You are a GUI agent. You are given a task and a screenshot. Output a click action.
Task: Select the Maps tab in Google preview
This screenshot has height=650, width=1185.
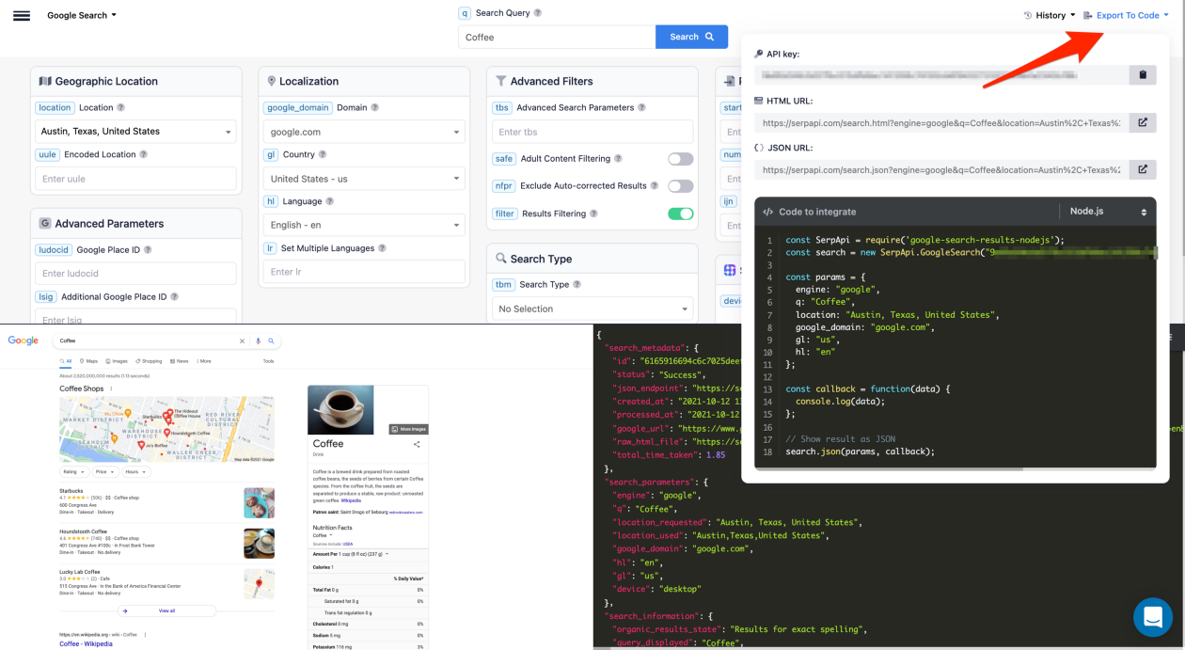pos(89,361)
